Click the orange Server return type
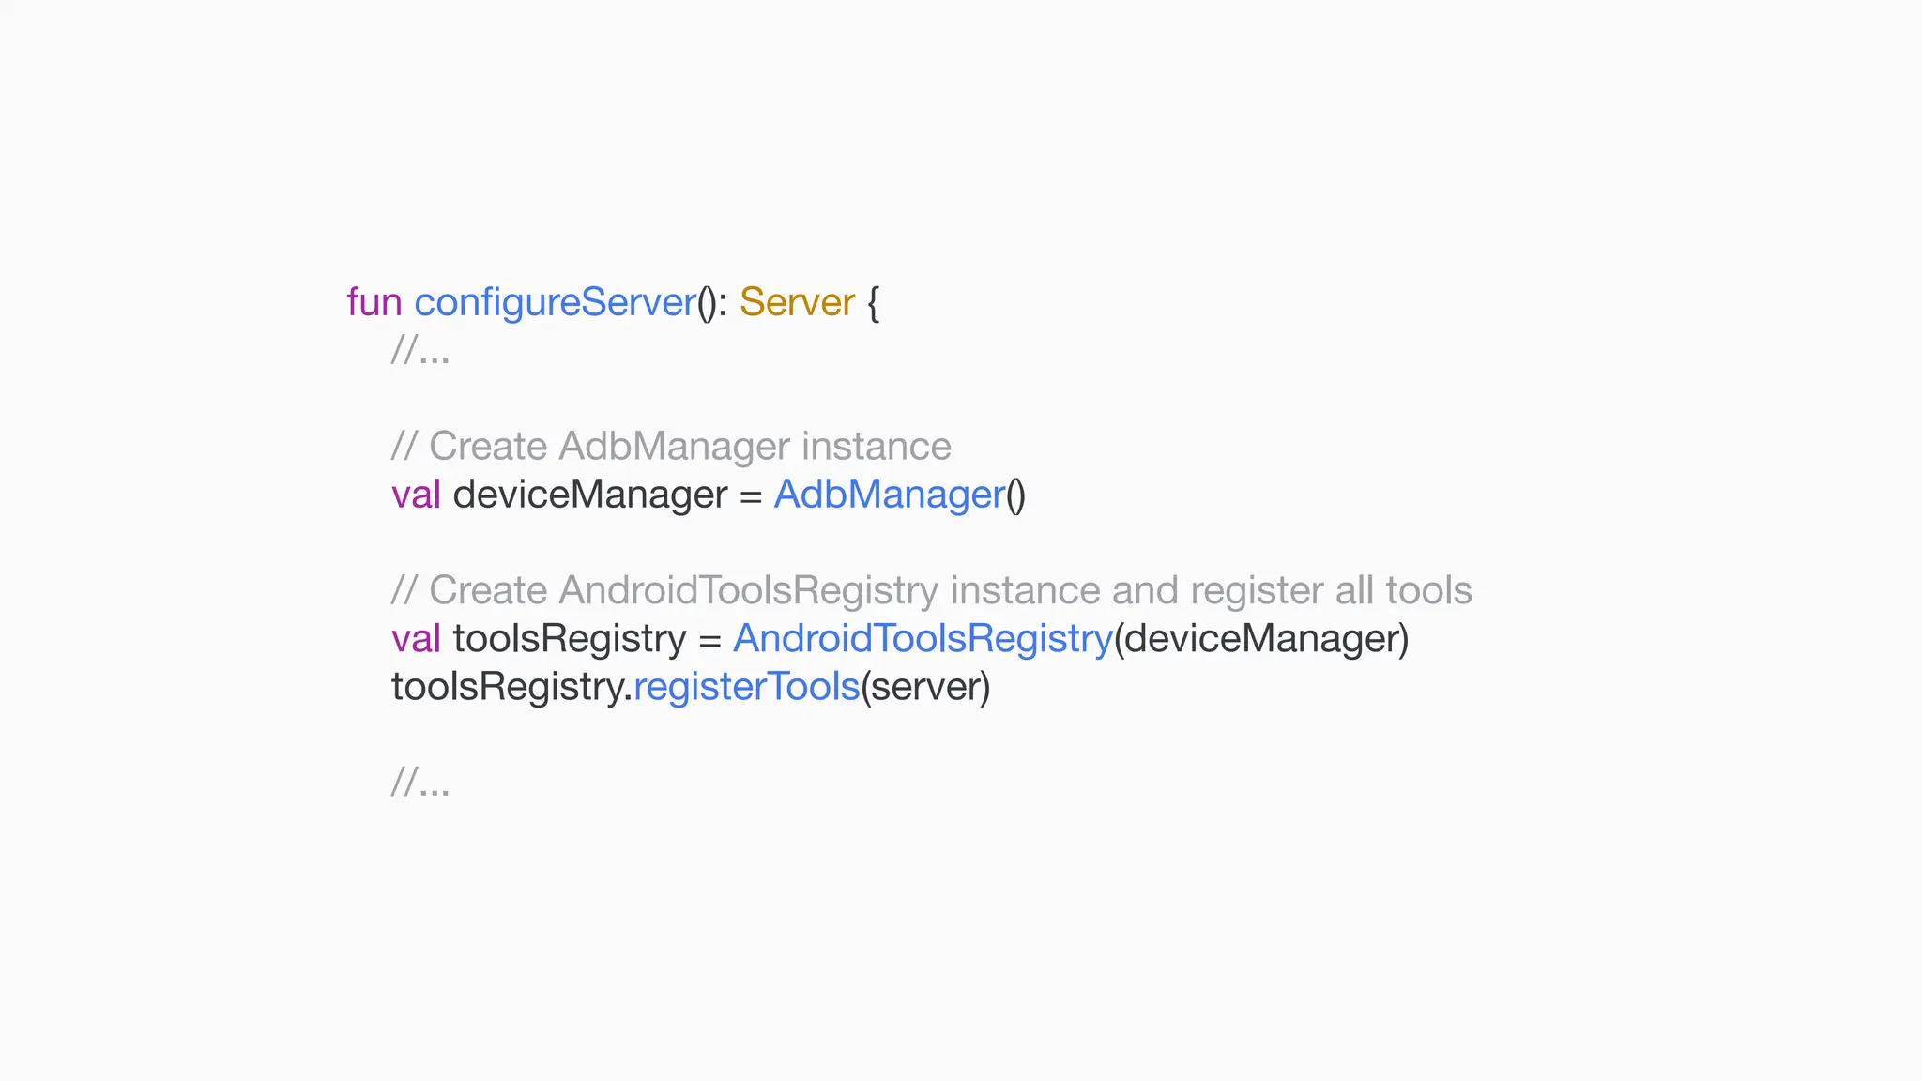This screenshot has height=1081, width=1922. (797, 302)
